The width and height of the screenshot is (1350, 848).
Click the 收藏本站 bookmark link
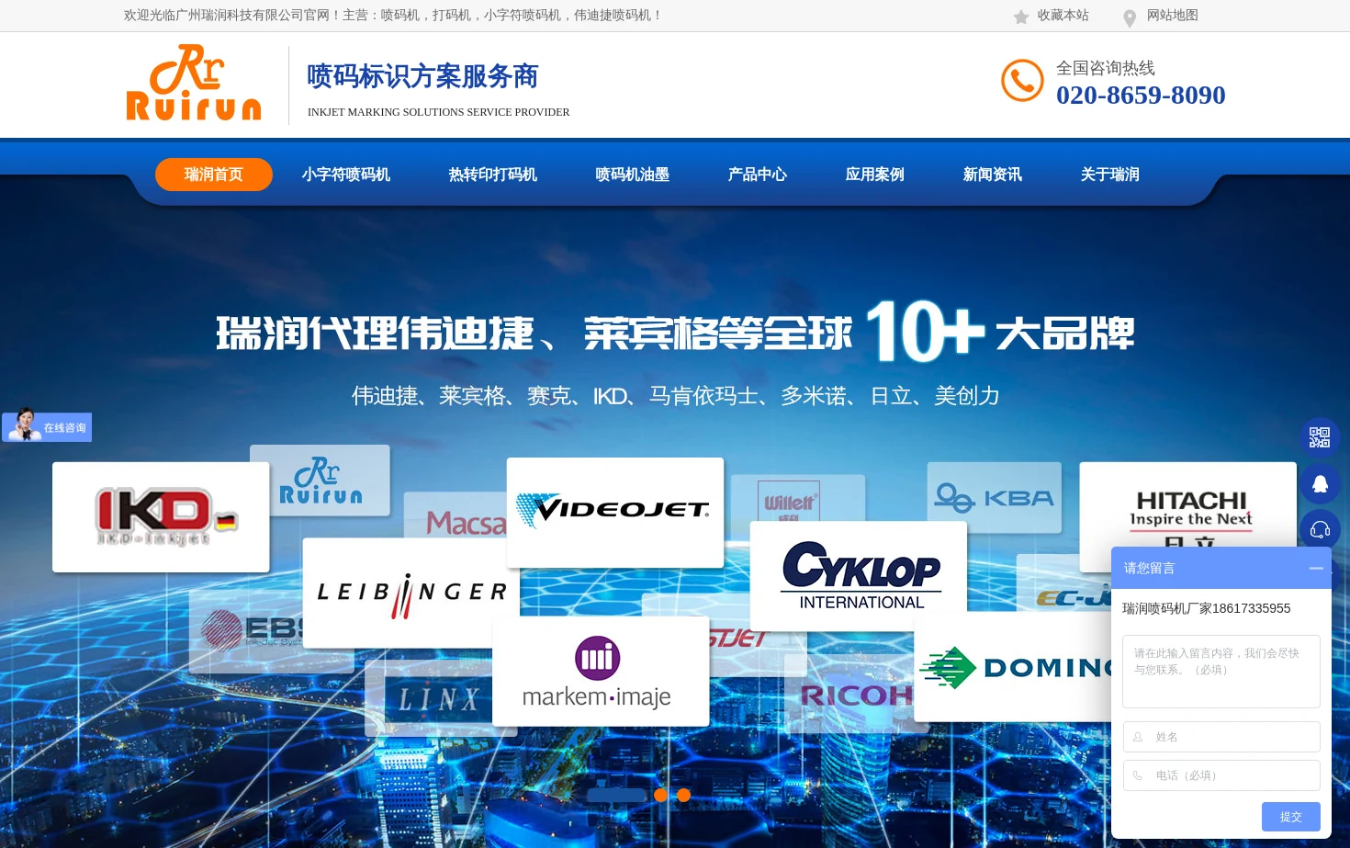click(x=1063, y=16)
